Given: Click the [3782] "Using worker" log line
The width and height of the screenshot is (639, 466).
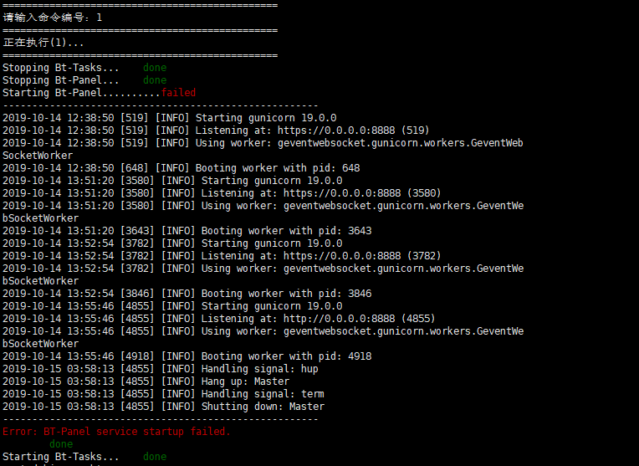Looking at the screenshot, I should pyautogui.click(x=263, y=269).
